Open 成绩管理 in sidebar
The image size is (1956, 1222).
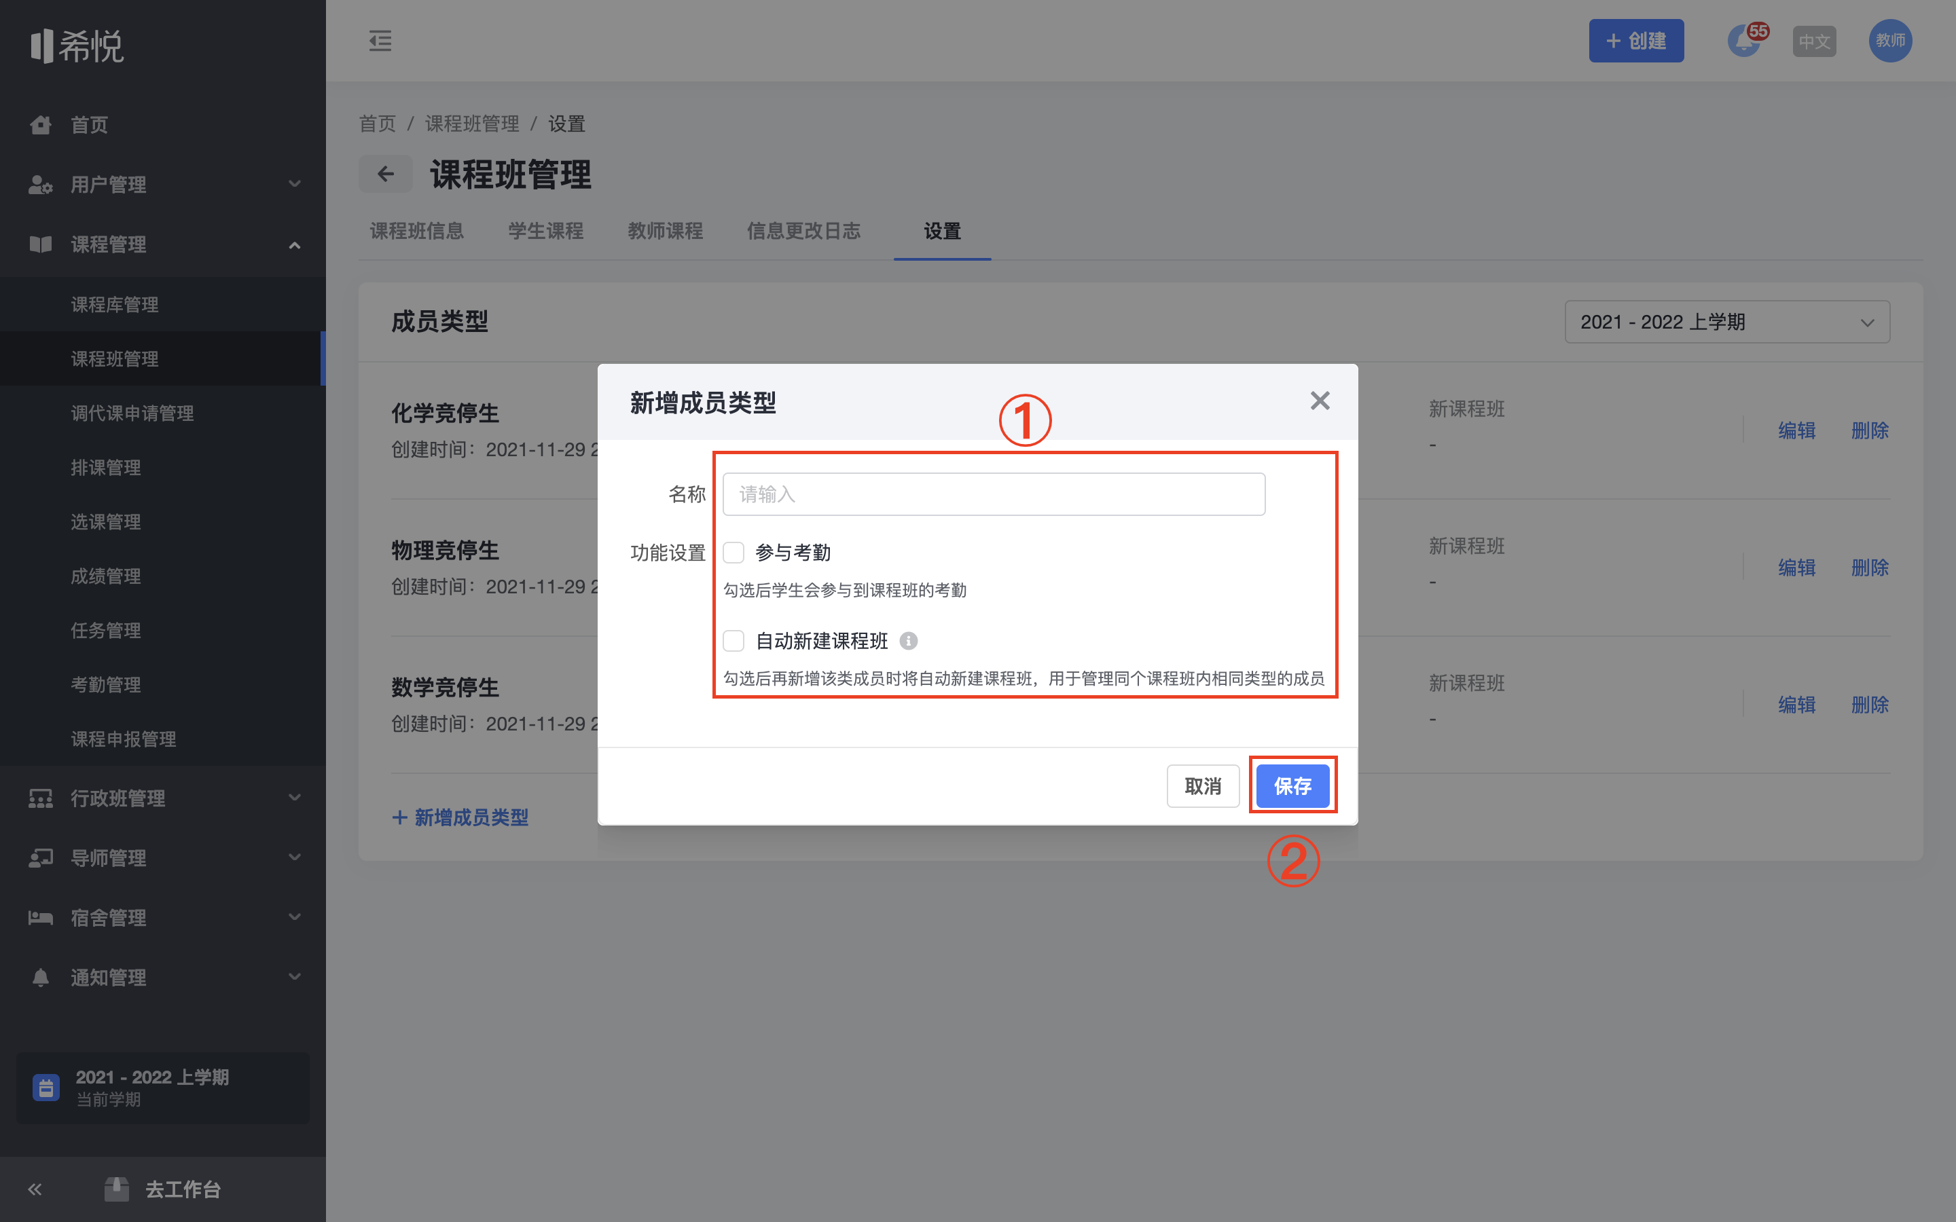point(162,576)
